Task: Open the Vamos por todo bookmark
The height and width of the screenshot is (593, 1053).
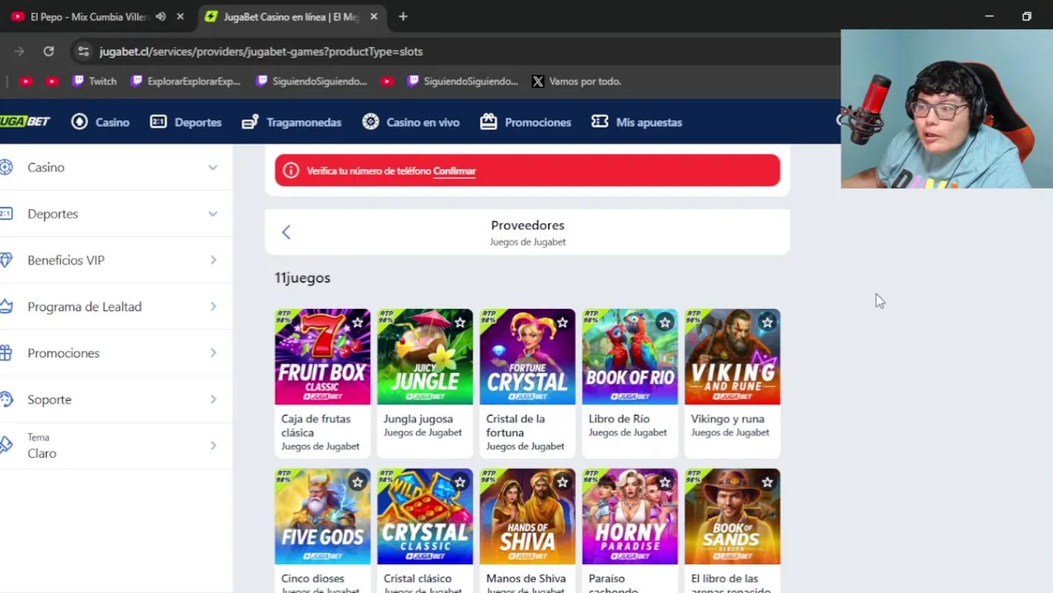Action: pos(576,81)
